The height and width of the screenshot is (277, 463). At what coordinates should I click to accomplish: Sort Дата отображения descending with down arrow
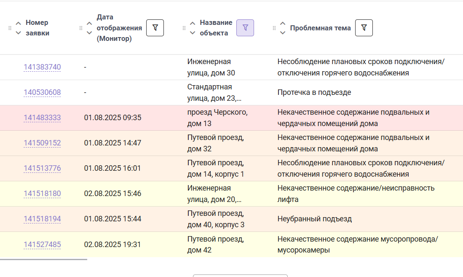89,33
